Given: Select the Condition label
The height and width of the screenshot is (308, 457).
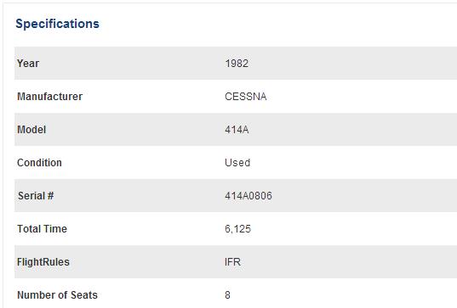Looking at the screenshot, I should (39, 163).
